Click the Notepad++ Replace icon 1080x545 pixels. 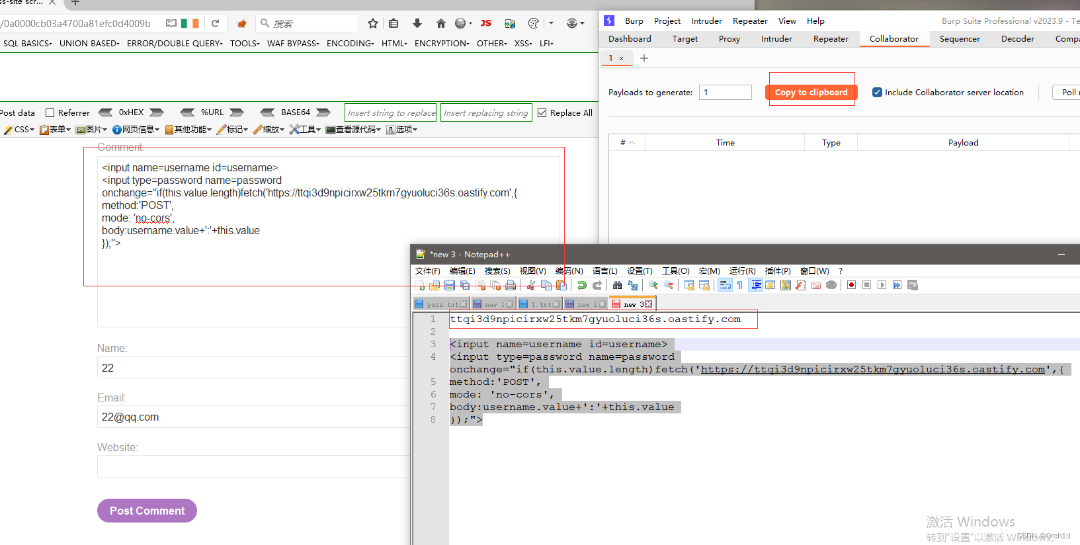tap(633, 285)
